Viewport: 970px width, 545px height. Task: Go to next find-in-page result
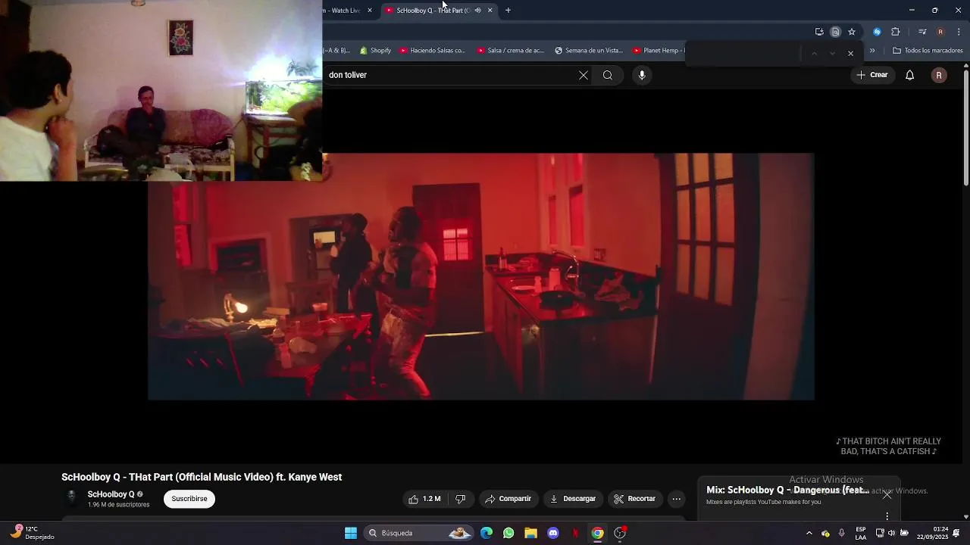(832, 54)
